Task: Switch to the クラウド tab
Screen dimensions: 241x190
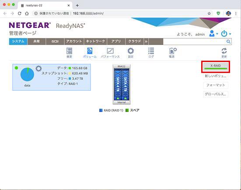Action: pos(134,41)
